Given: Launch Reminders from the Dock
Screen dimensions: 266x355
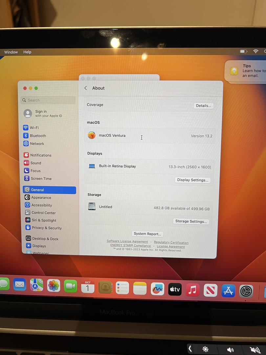Looking at the screenshot, I should (122, 288).
